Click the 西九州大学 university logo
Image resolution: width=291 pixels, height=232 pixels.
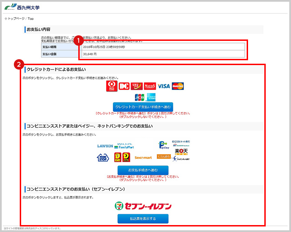22,7
